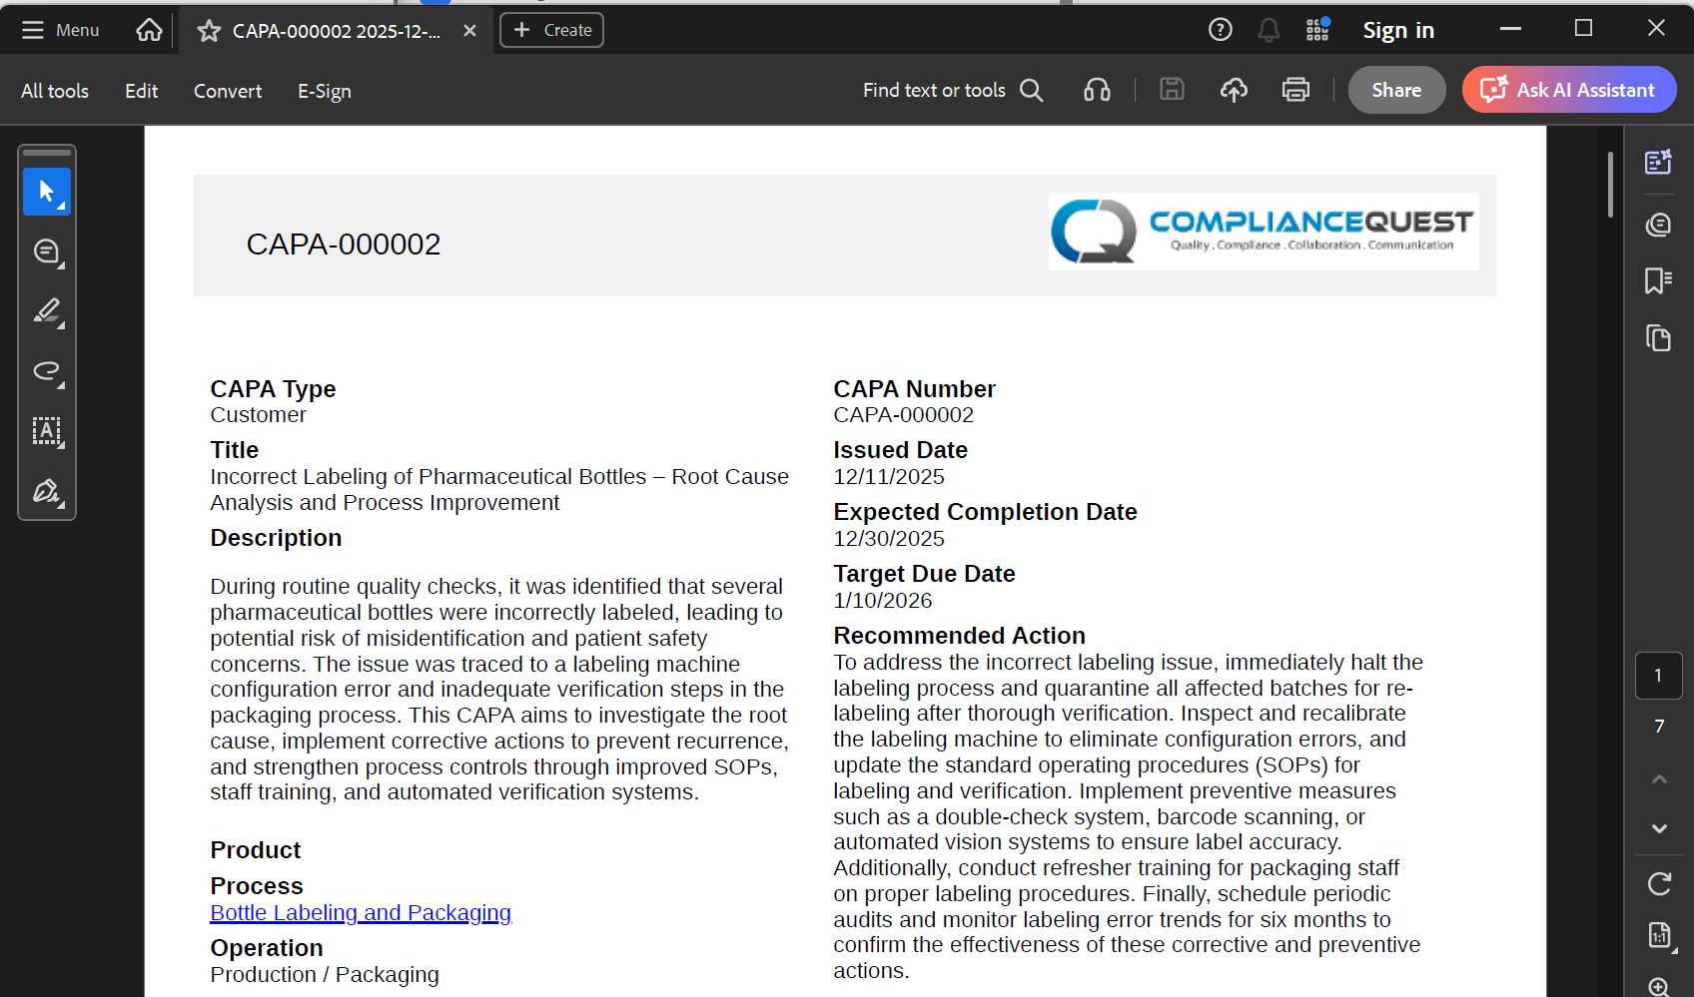Image resolution: width=1694 pixels, height=997 pixels.
Task: Choose the freehand Draw loop tool
Action: pyautogui.click(x=47, y=371)
